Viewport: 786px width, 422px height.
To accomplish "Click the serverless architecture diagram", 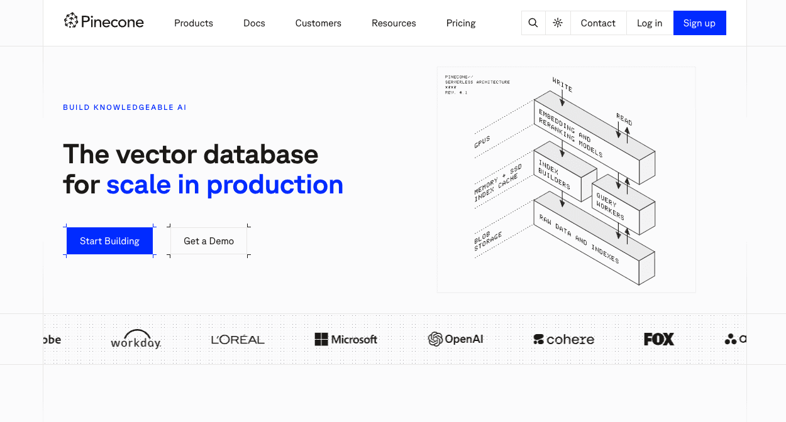I will pyautogui.click(x=567, y=180).
